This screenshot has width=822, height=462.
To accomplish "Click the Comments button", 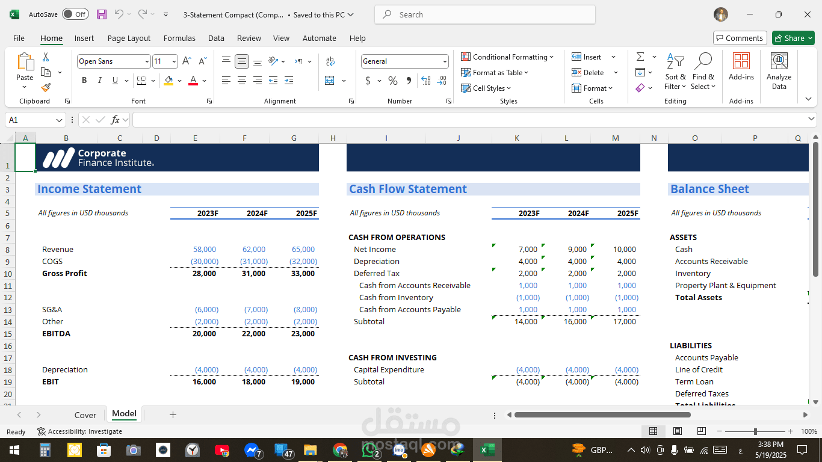I will (740, 38).
